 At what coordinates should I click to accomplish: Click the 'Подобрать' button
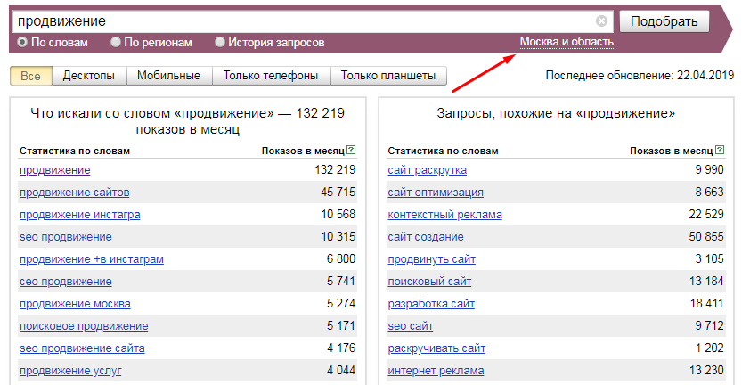coord(664,21)
